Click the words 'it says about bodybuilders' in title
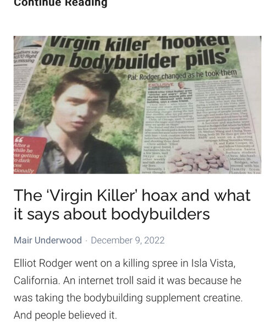The width and height of the screenshot is (275, 331). (x=112, y=214)
